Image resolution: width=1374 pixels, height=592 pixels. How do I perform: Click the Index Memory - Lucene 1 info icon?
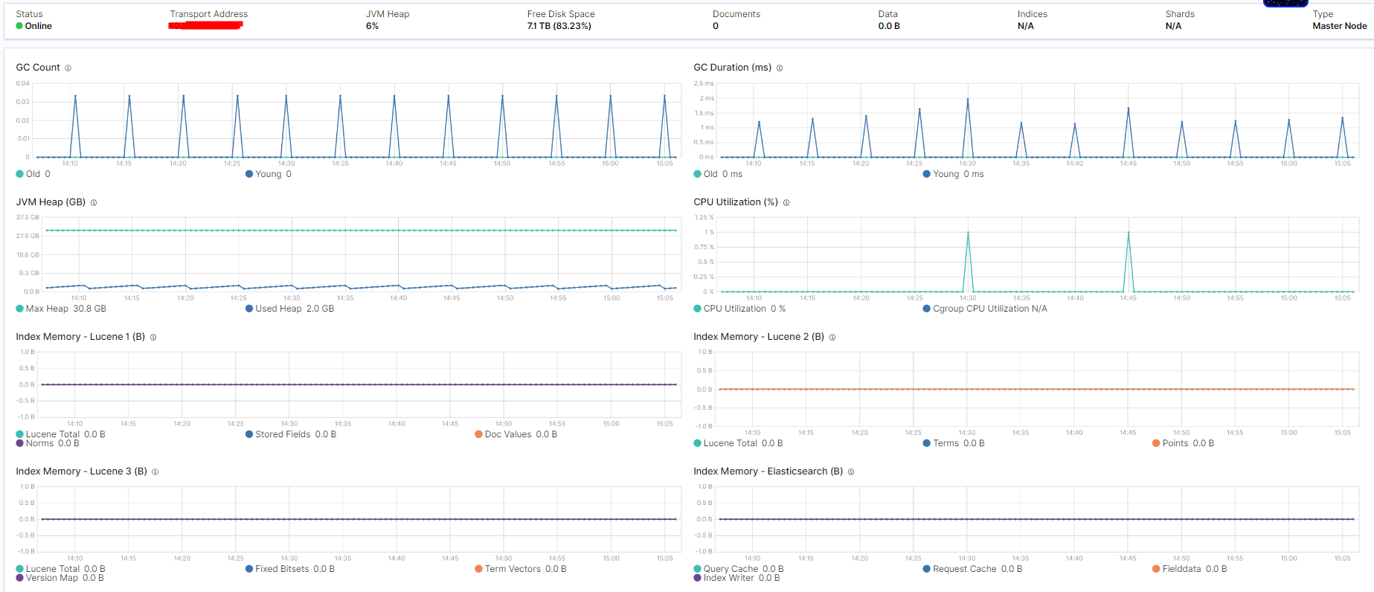(153, 337)
